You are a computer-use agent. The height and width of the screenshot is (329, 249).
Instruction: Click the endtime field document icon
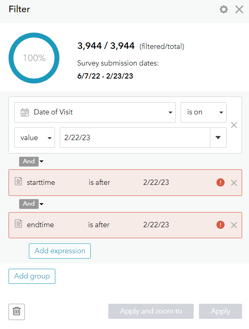click(18, 224)
